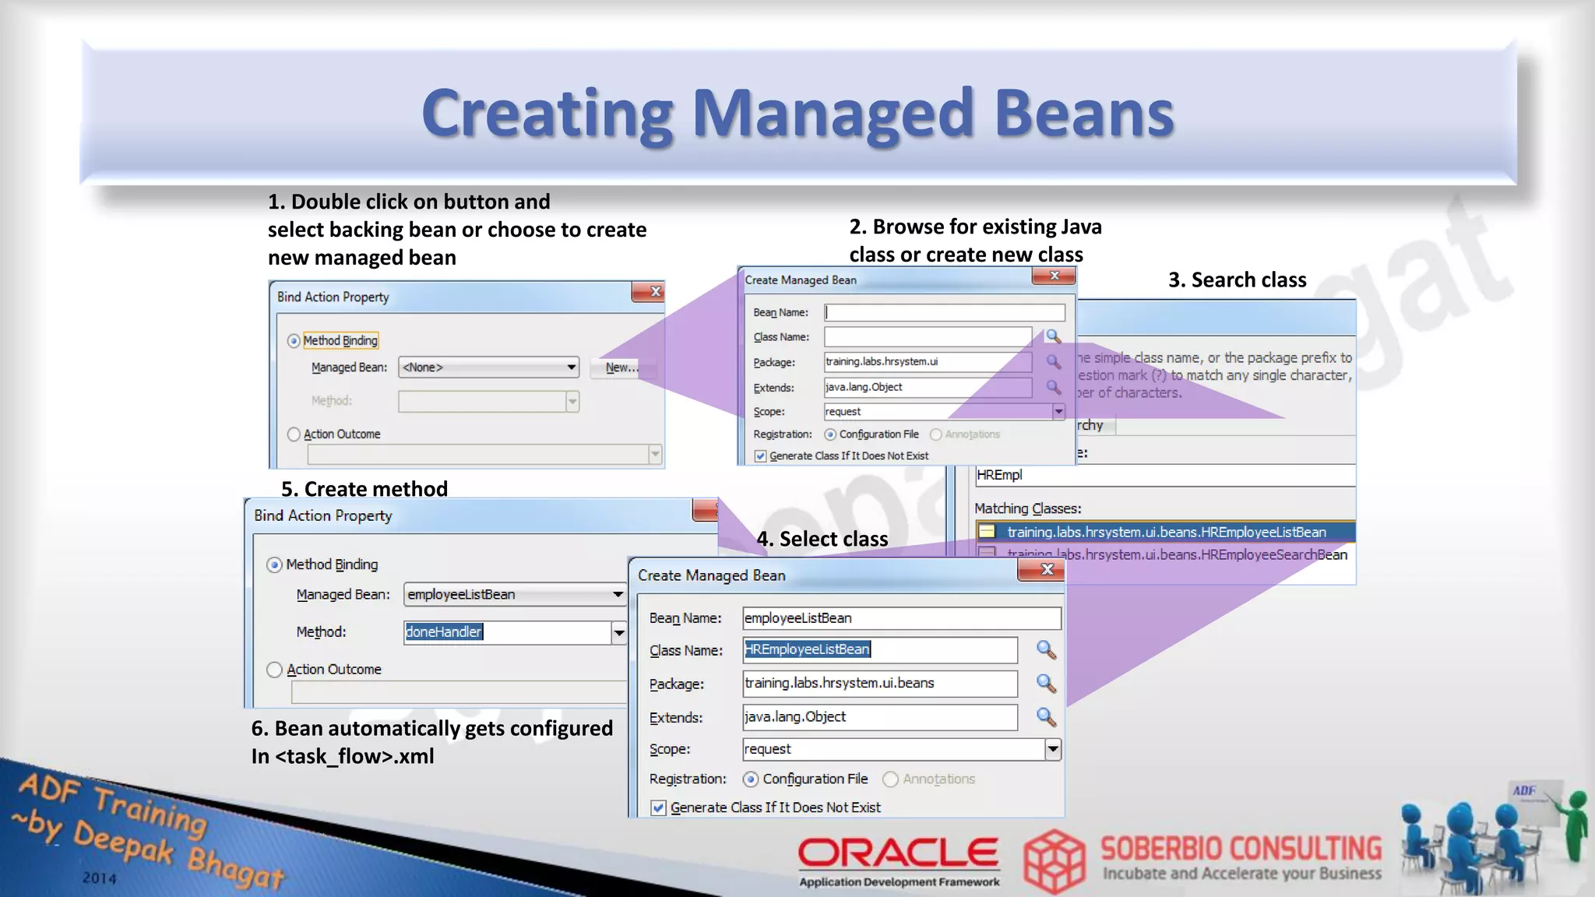
Task: Click class icon beside HREmployeeListBean match
Action: [988, 532]
